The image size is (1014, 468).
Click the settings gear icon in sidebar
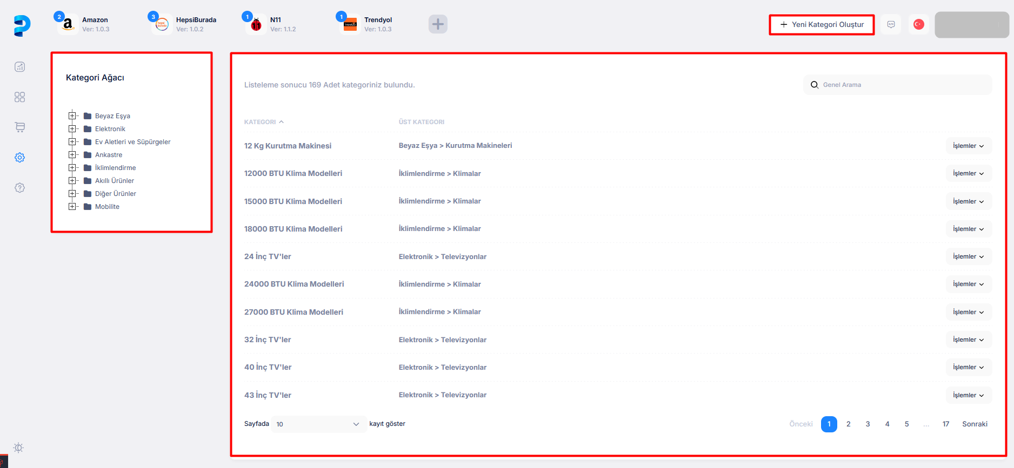click(20, 158)
